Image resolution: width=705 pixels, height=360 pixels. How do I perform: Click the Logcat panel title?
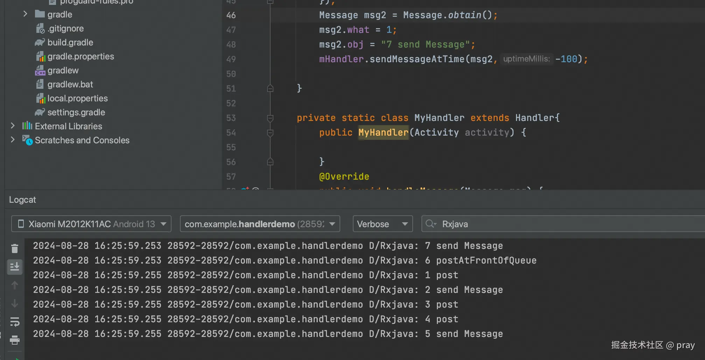22,200
